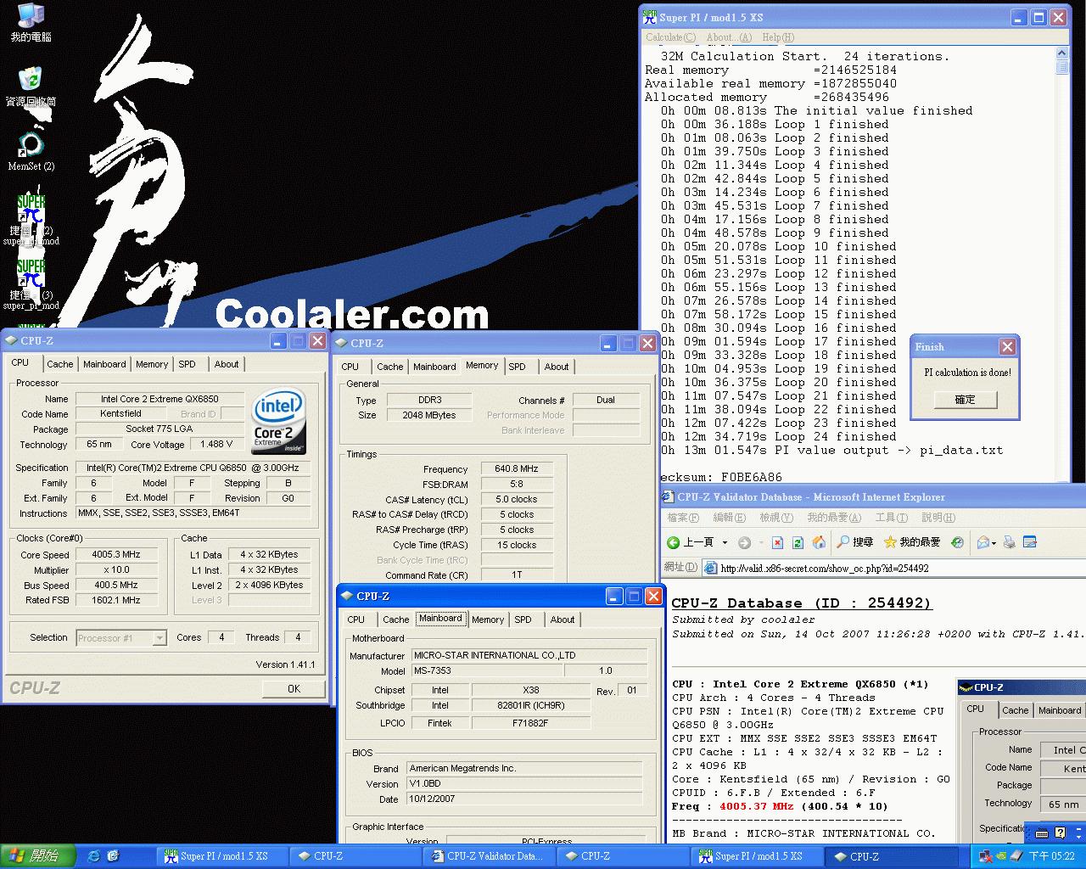Click the Rated FSB value 1602.1 MHz
This screenshot has width=1086, height=869.
tap(116, 600)
